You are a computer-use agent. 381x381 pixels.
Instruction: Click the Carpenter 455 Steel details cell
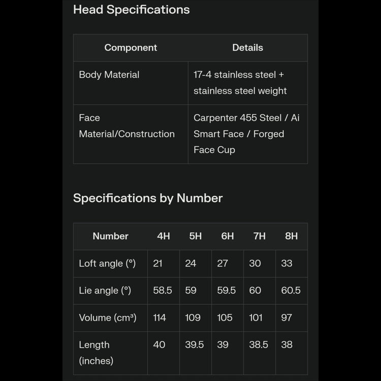pos(246,134)
